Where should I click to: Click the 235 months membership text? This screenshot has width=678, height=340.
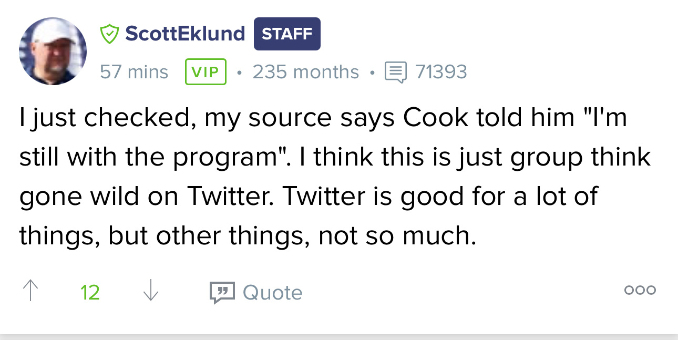306,71
